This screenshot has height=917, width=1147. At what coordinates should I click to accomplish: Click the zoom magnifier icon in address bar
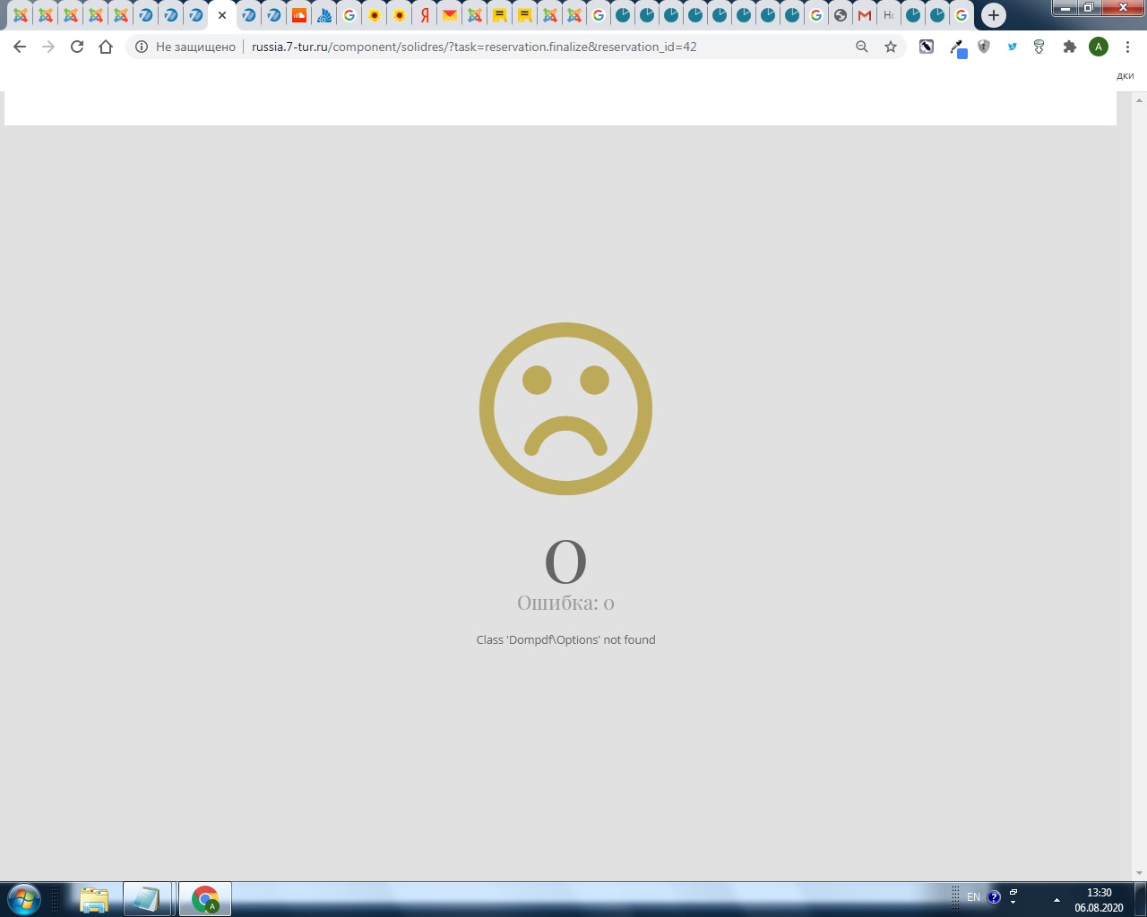click(861, 47)
